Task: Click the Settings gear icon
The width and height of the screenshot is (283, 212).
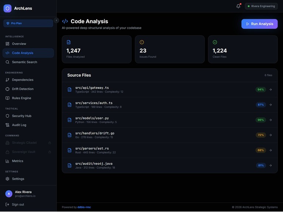Action: pos(7,179)
